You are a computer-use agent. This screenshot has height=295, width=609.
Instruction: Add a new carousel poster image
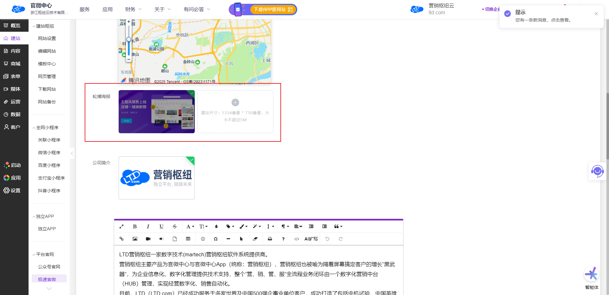pos(235,112)
